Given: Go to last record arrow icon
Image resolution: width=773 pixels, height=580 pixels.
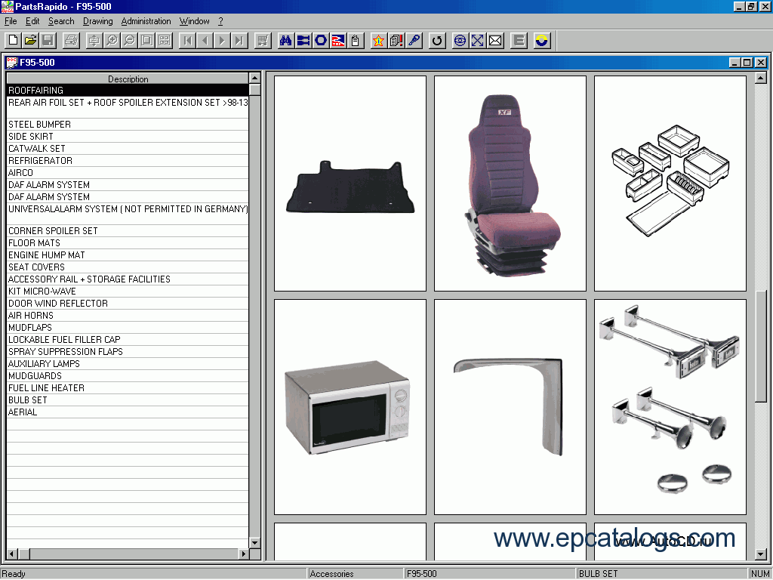Looking at the screenshot, I should 239,41.
